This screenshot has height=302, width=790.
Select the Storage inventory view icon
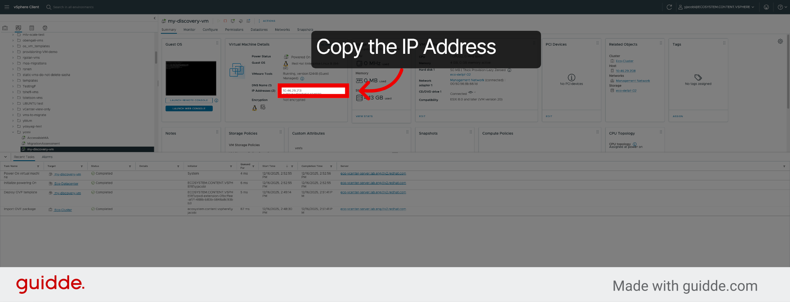[x=32, y=28]
